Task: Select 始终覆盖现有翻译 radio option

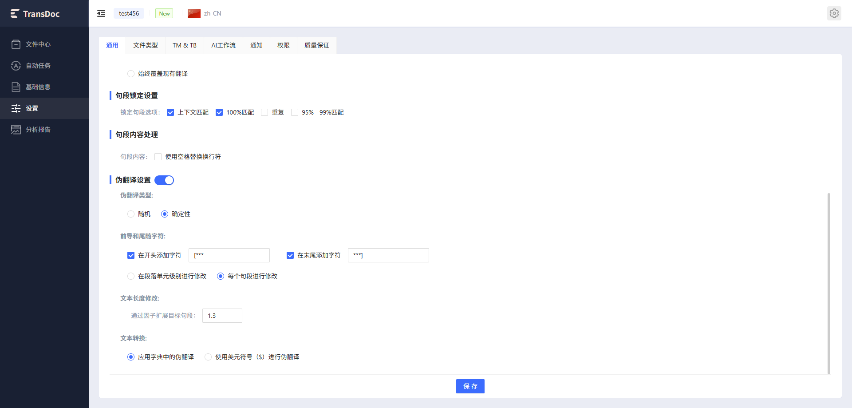Action: (x=131, y=74)
